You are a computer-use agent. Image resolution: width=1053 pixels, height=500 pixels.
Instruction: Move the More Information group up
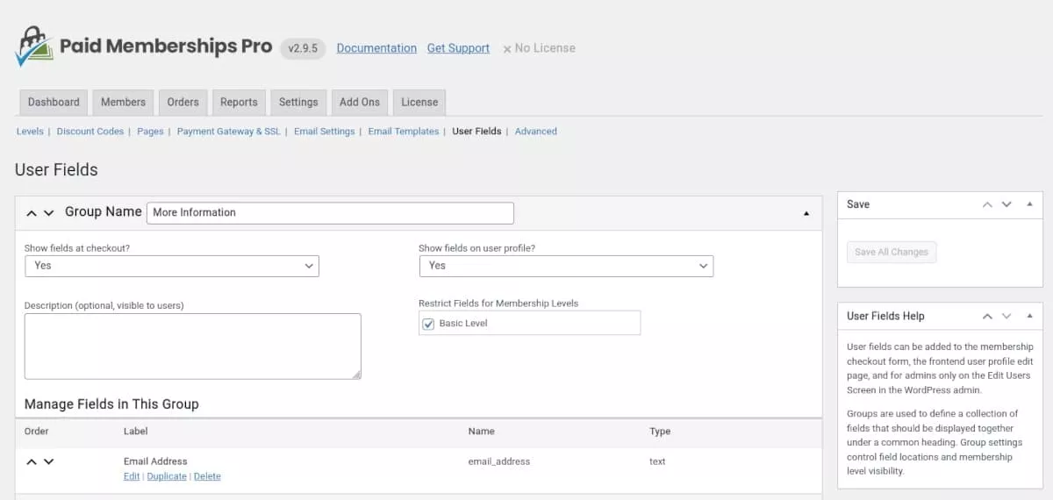pyautogui.click(x=32, y=213)
